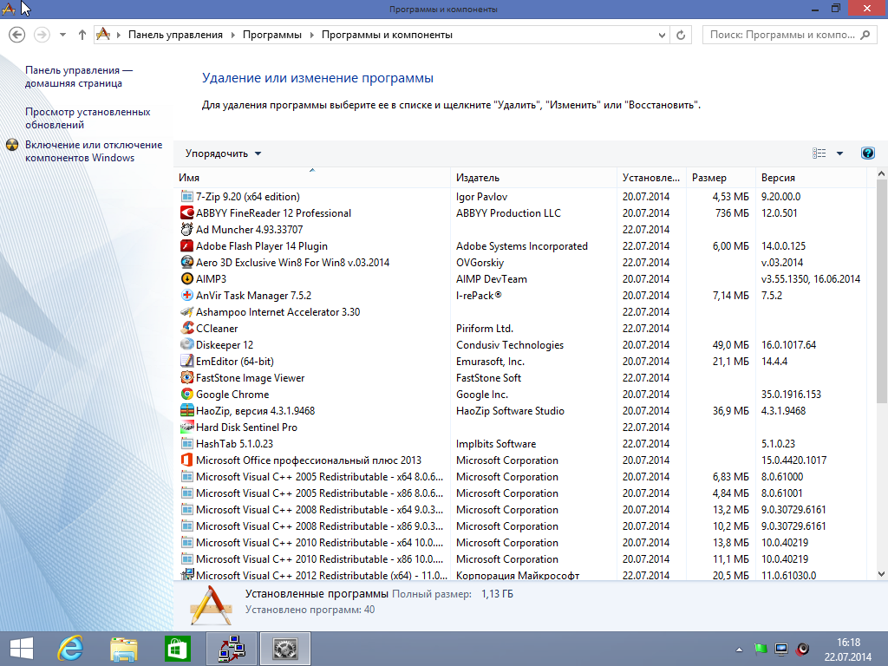Open Просмотр установленных обновлений link
Screen dimensions: 888x666
click(88, 118)
